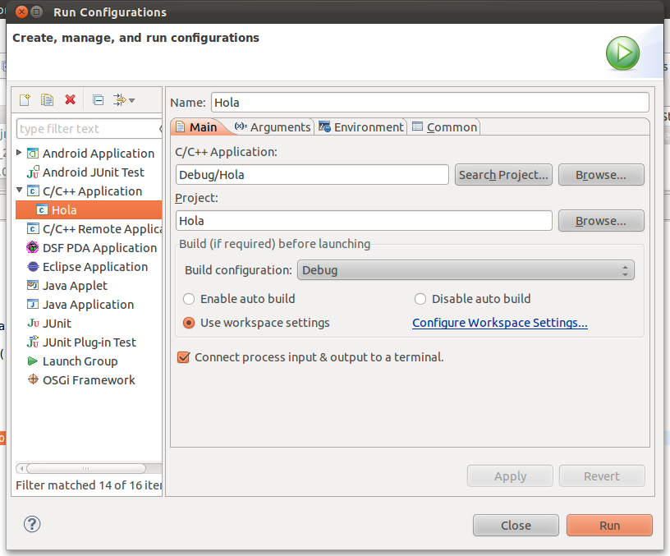The image size is (670, 556).
Task: Open the Build configuration dropdown
Action: [466, 270]
